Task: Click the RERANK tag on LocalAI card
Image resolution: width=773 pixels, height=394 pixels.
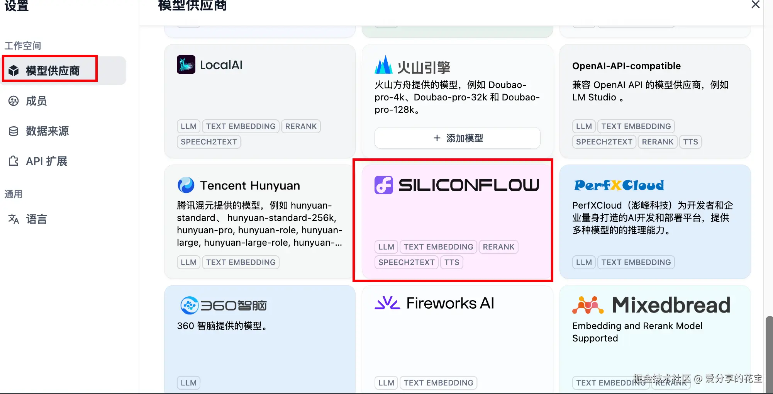Action: point(301,126)
